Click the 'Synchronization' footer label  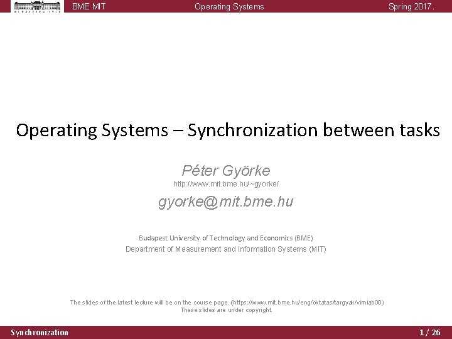tap(40, 333)
